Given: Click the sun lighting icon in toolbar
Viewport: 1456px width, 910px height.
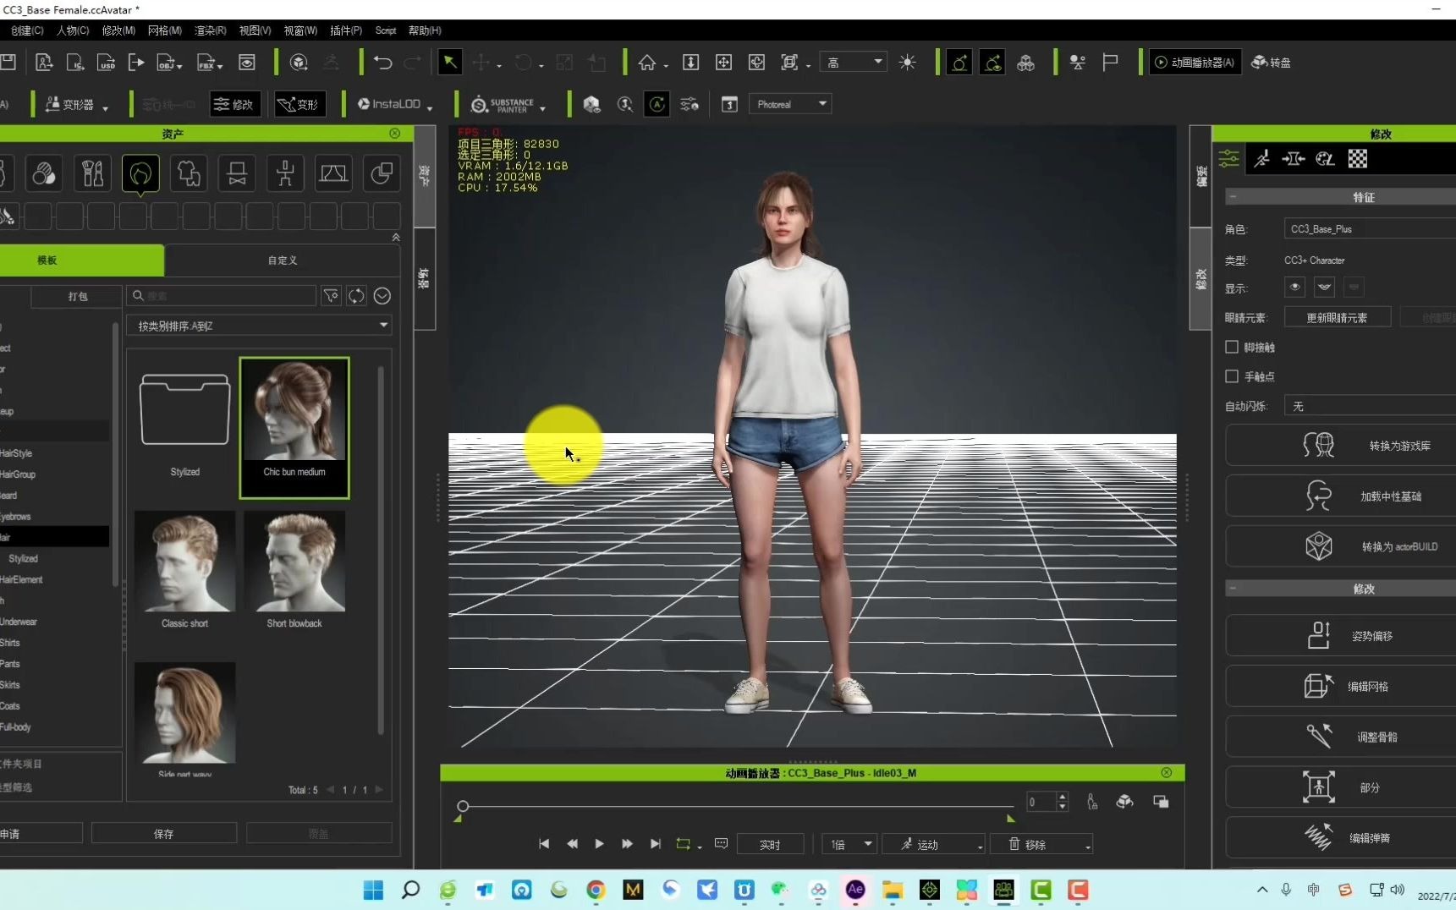Looking at the screenshot, I should [x=907, y=63].
